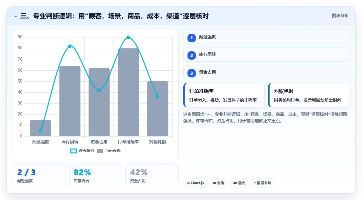The image size is (362, 200).
Task: Click the 90 y-axis tick label
Action: (x=20, y=37)
